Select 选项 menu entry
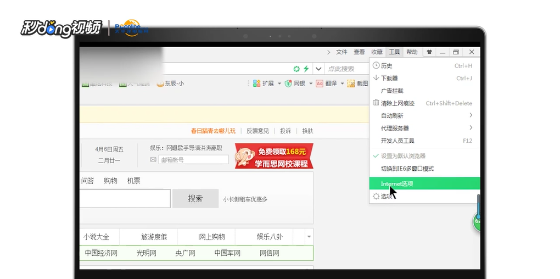 tap(424, 196)
